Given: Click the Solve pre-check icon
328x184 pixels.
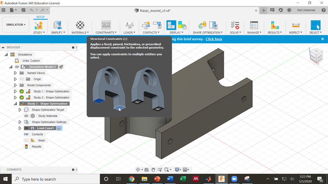Looking at the screenshot, I should point(235,25).
